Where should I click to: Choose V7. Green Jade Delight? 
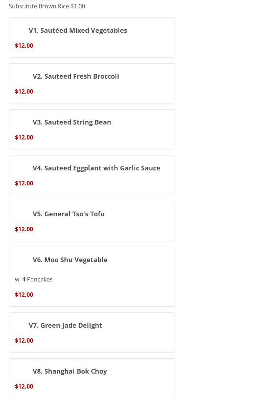pos(65,325)
